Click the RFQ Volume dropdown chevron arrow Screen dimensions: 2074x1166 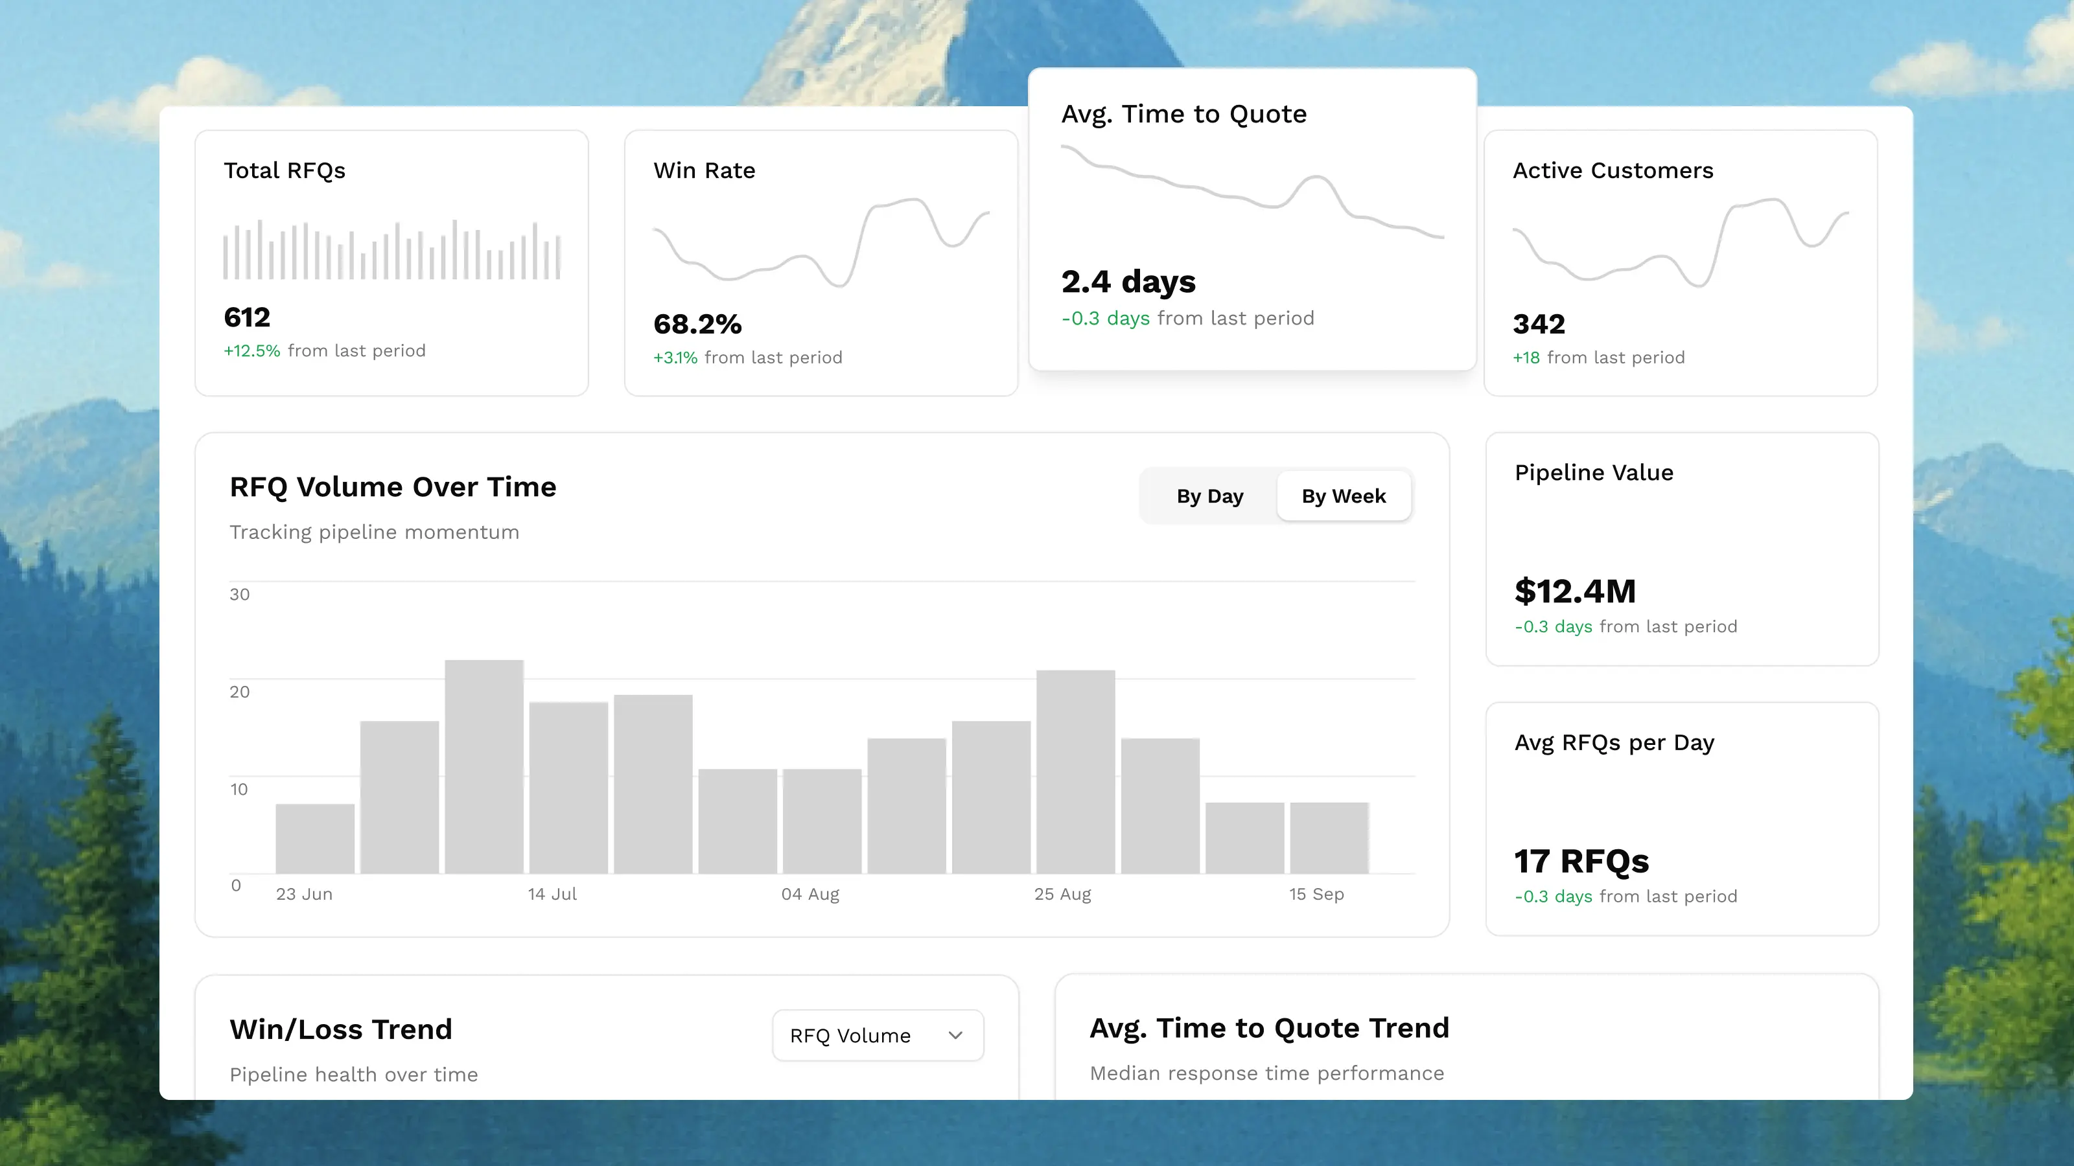coord(955,1036)
